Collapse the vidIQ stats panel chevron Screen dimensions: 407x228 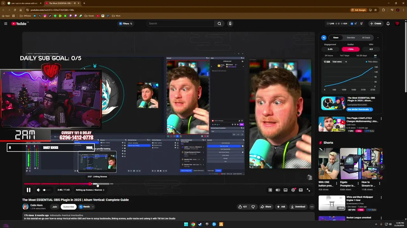click(x=378, y=38)
